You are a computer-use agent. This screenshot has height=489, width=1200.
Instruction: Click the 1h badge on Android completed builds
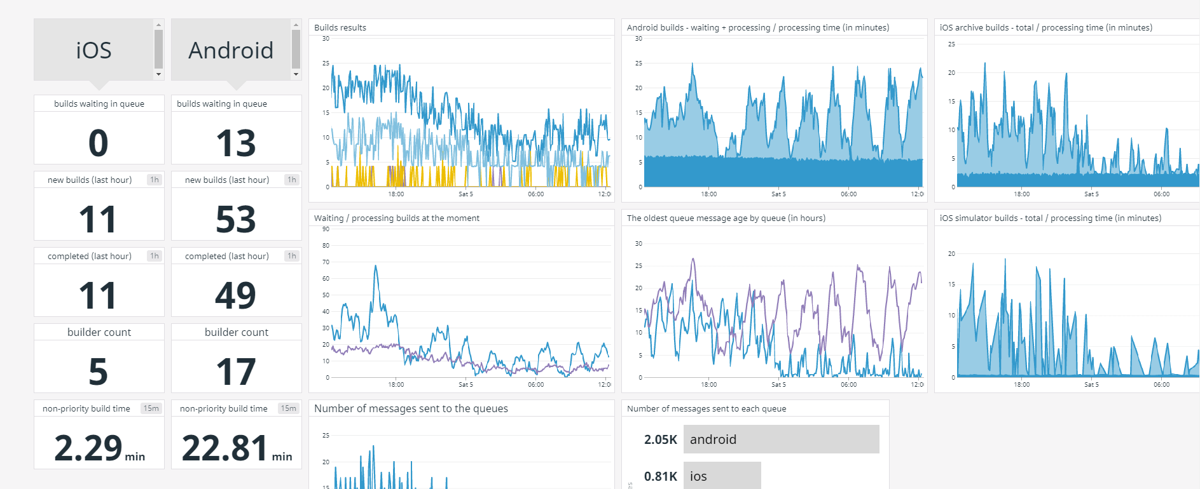point(292,256)
